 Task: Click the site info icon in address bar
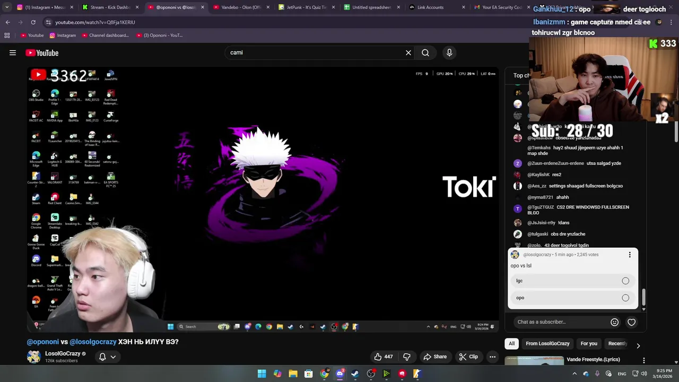point(48,22)
